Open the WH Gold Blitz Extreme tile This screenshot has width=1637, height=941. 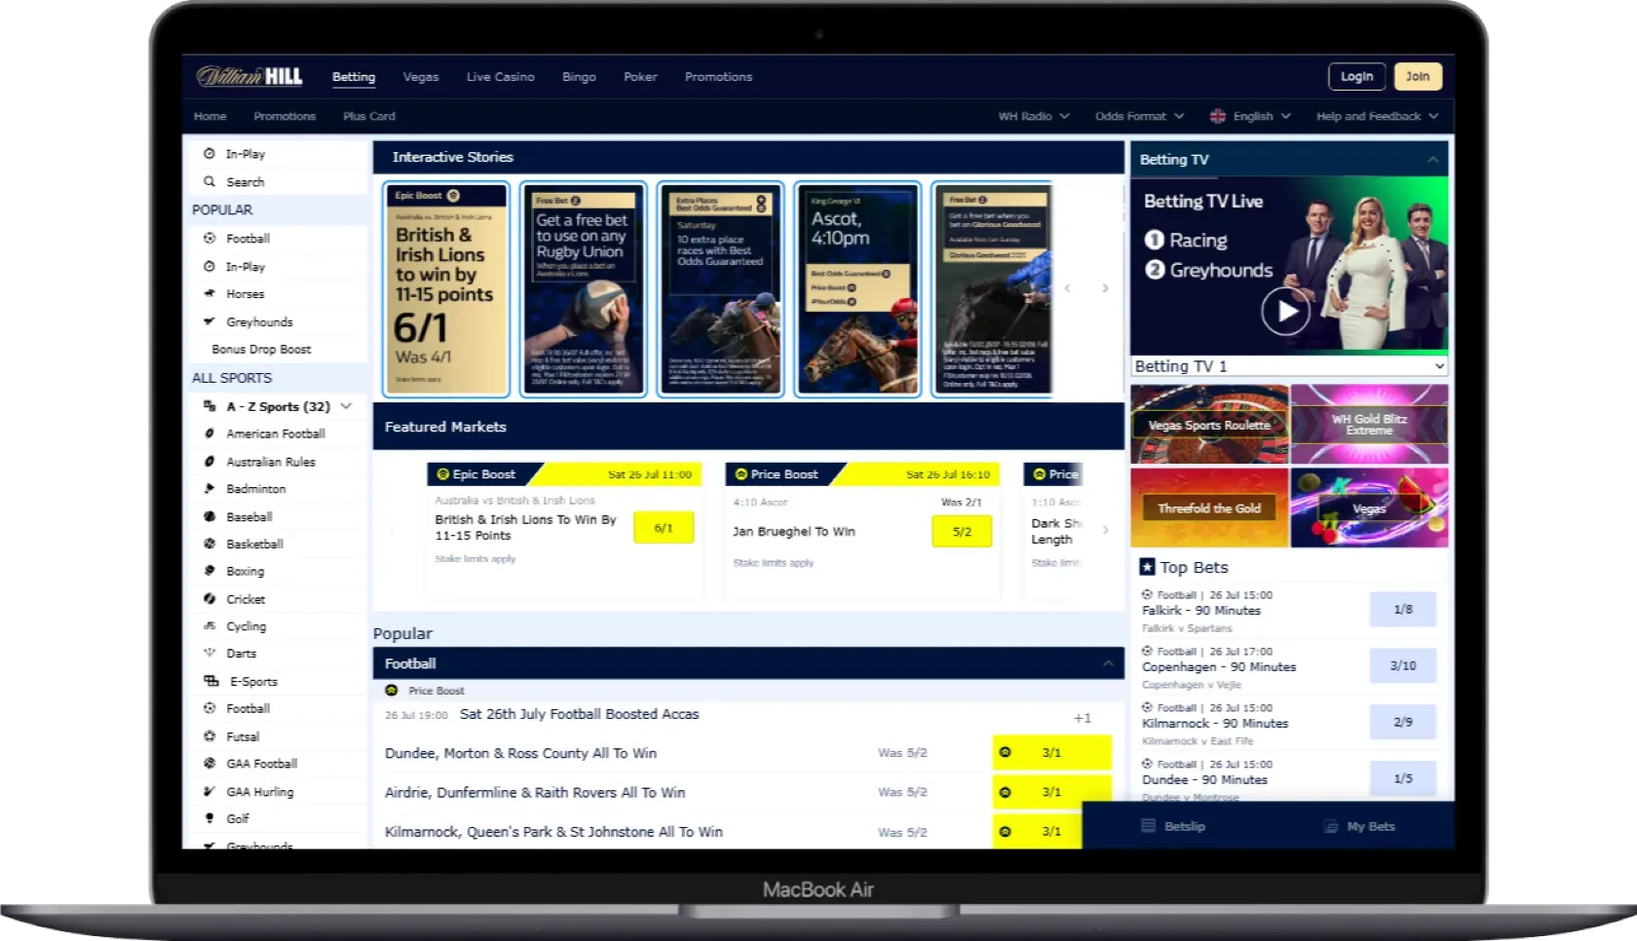click(1369, 424)
